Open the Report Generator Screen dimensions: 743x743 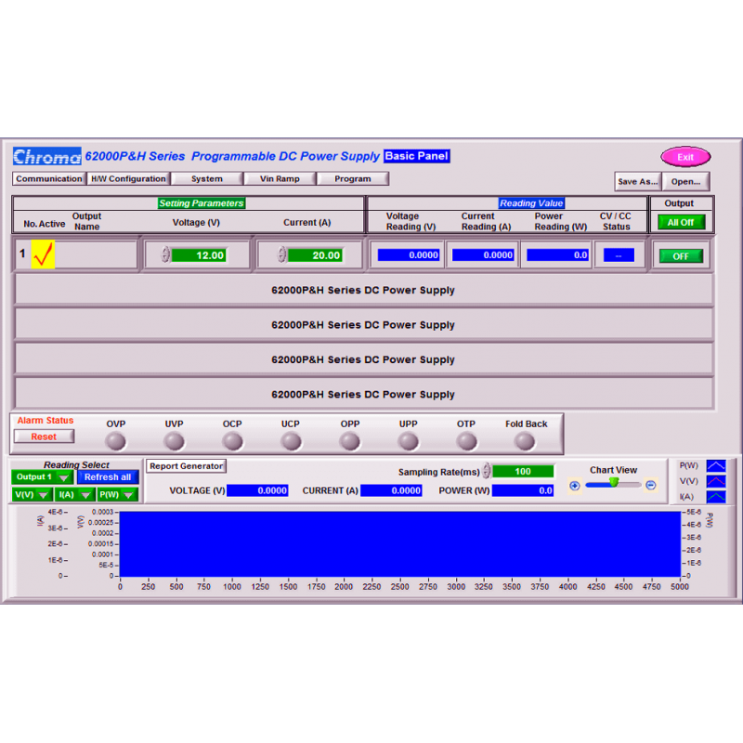click(187, 466)
